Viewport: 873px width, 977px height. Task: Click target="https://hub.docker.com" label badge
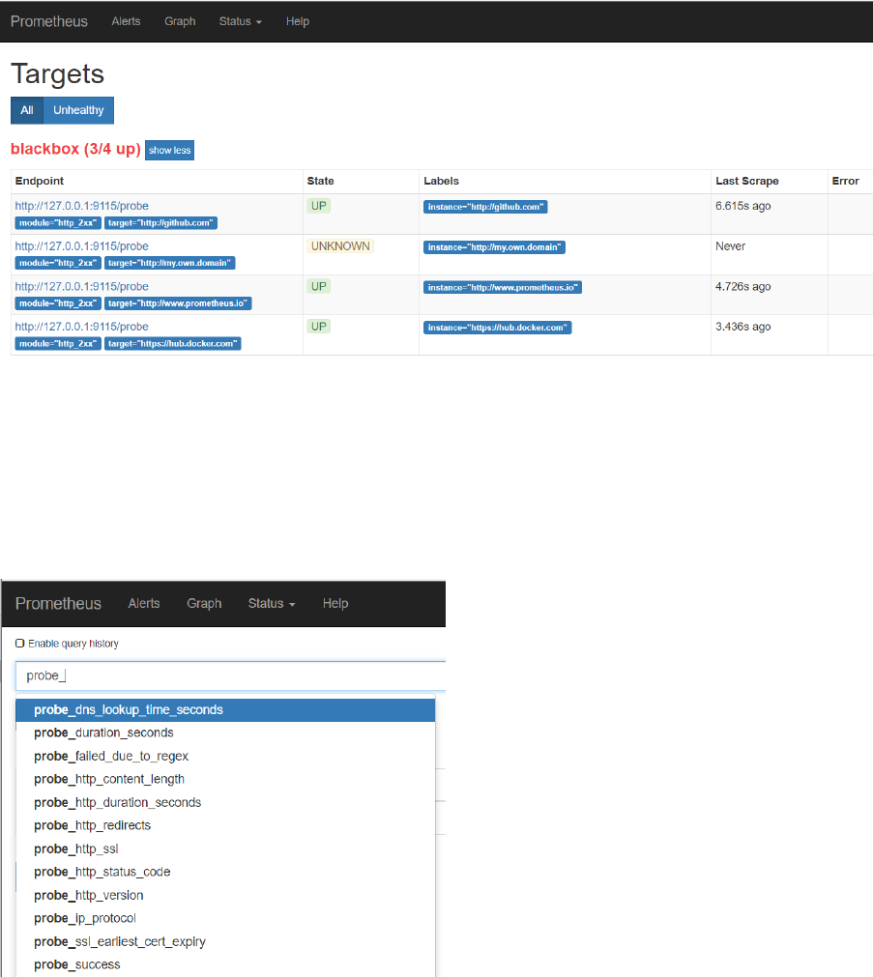[173, 344]
